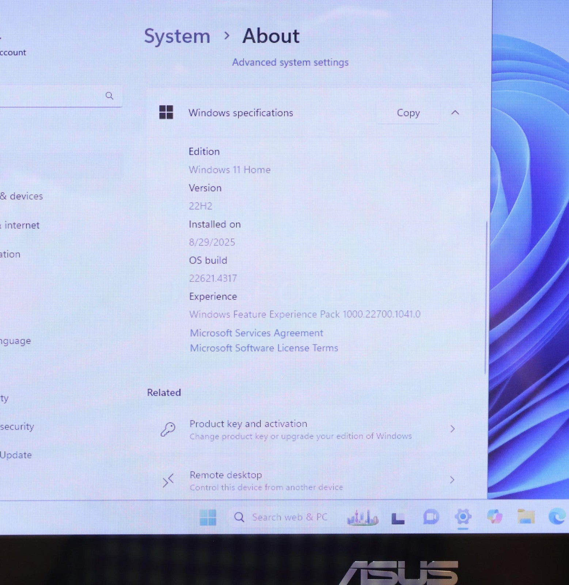Launch Copilot from the taskbar
This screenshot has height=585, width=569.
(x=494, y=517)
